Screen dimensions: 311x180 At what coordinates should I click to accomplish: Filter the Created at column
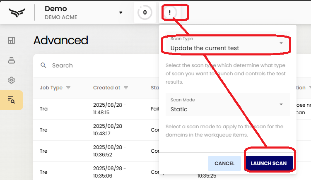126,88
